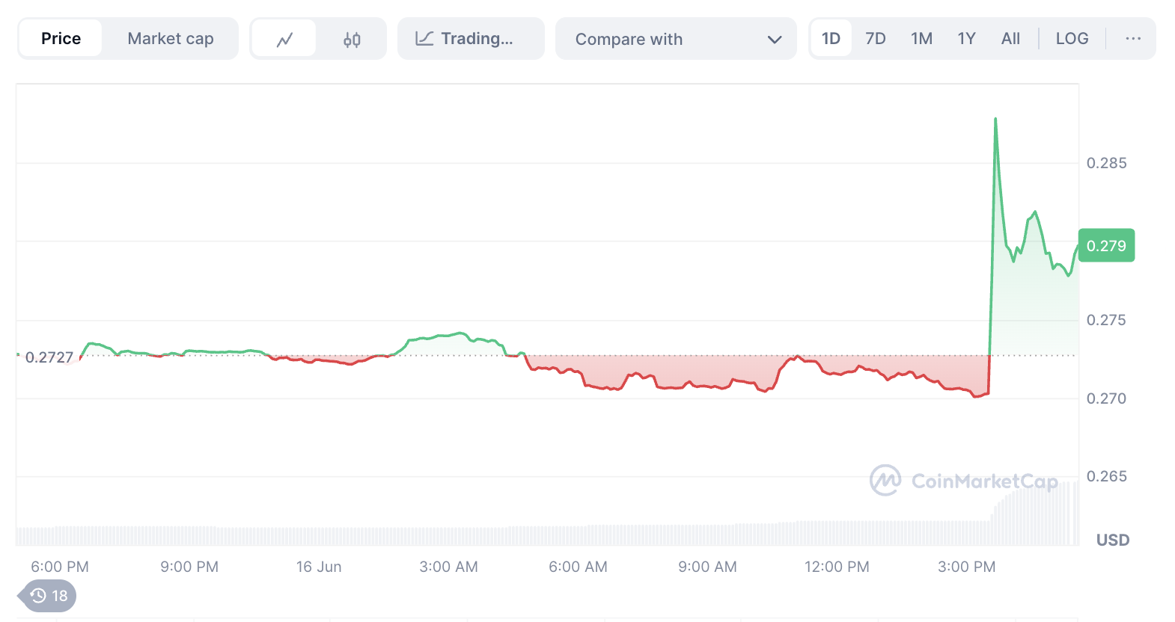Viewport: 1175px width, 622px height.
Task: Click the 0.2727 opening price label
Action: tap(49, 357)
